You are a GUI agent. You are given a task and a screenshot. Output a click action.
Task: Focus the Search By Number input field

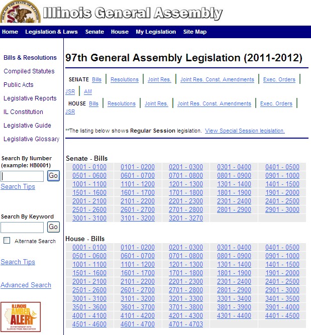22,176
